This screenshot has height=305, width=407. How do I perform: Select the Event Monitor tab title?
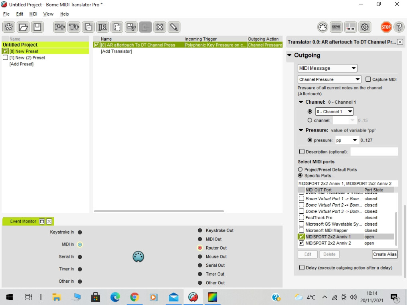coord(23,221)
